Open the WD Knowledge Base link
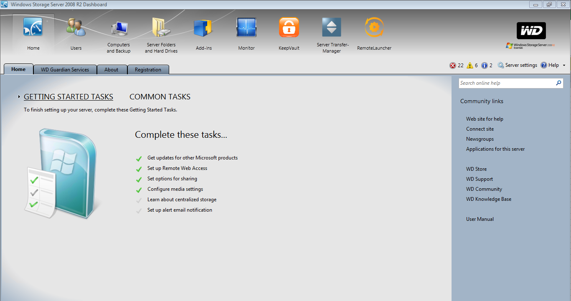The height and width of the screenshot is (301, 571). (489, 199)
